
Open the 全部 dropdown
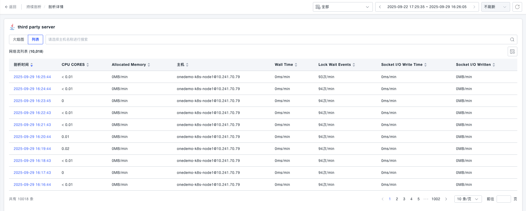click(x=343, y=7)
